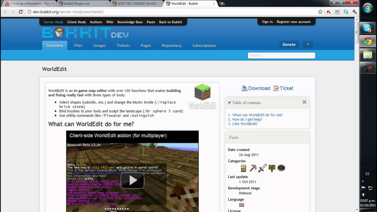
Task: Reload the page with refresh icon
Action: pyautogui.click(x=21, y=12)
